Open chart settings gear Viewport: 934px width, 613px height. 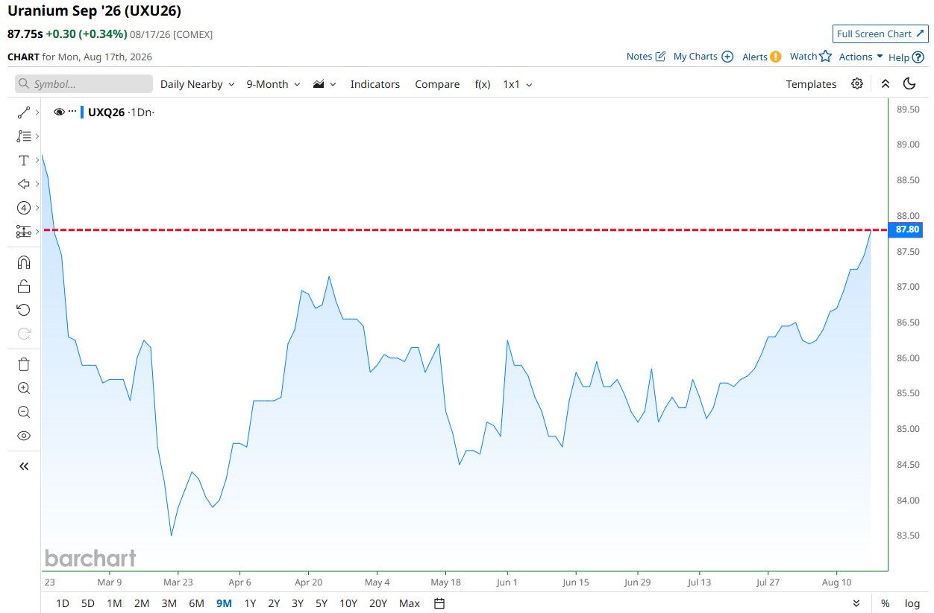857,83
